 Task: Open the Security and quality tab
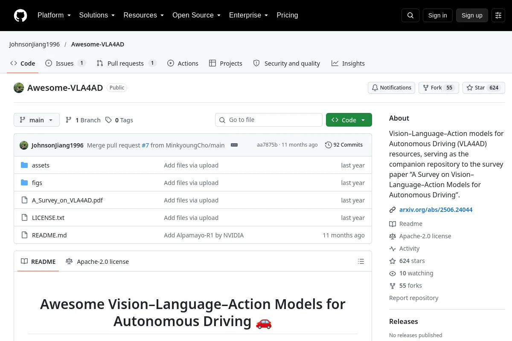(286, 64)
